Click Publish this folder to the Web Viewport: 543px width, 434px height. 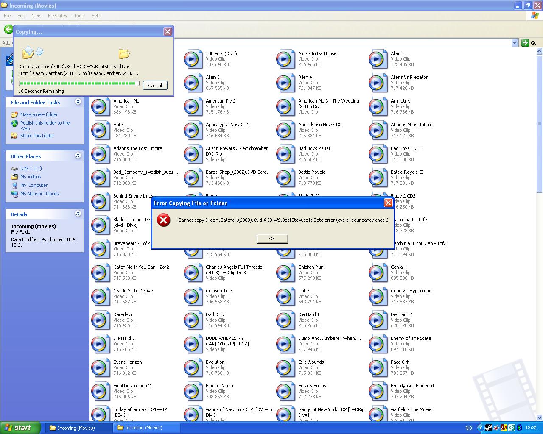click(x=45, y=125)
